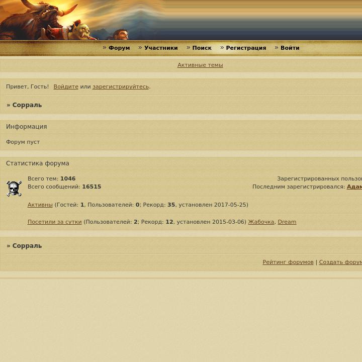This screenshot has width=362, height=362.
Task: Click the bottom Сорраль breadcrumb title
Action: pyautogui.click(x=27, y=246)
